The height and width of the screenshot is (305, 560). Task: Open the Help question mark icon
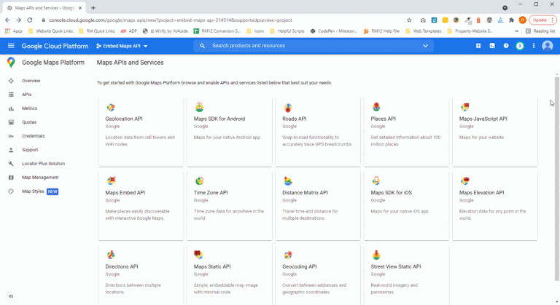506,46
